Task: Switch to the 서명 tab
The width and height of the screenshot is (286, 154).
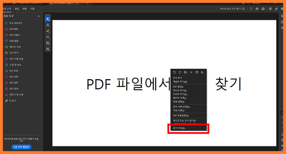Action: 32,9
